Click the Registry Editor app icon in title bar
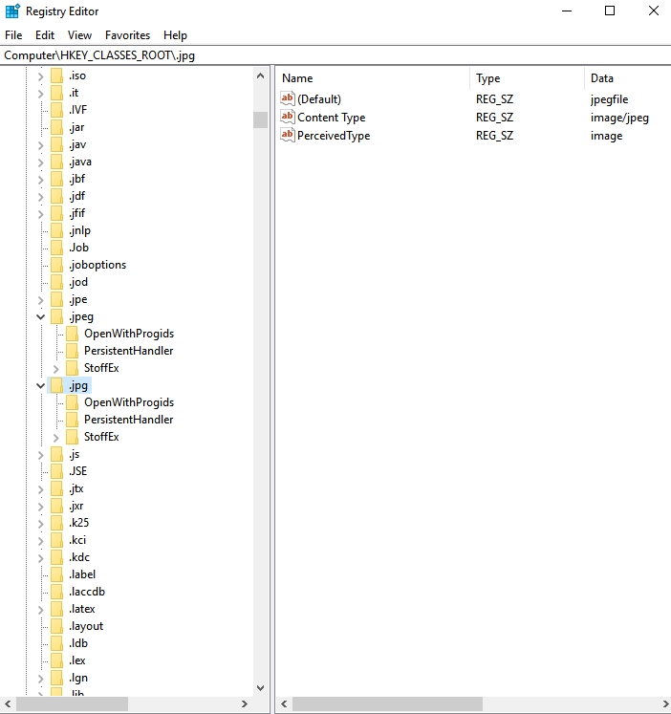671x714 pixels. click(12, 11)
